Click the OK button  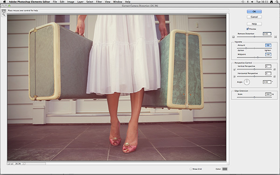tap(254, 12)
